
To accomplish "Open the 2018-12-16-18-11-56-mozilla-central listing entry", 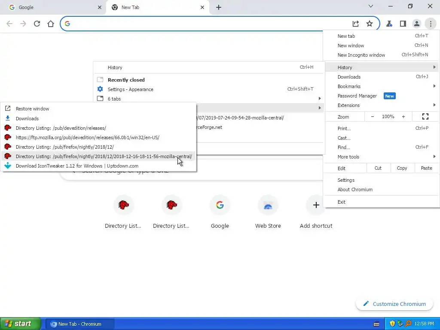I will (98, 156).
